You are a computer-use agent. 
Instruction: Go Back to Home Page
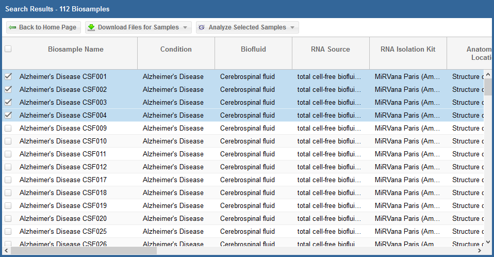pyautogui.click(x=43, y=27)
